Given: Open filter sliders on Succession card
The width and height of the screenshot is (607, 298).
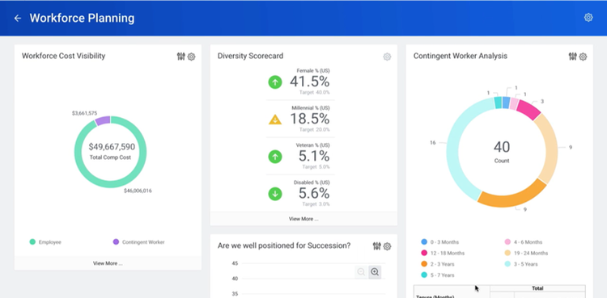Looking at the screenshot, I should click(376, 246).
